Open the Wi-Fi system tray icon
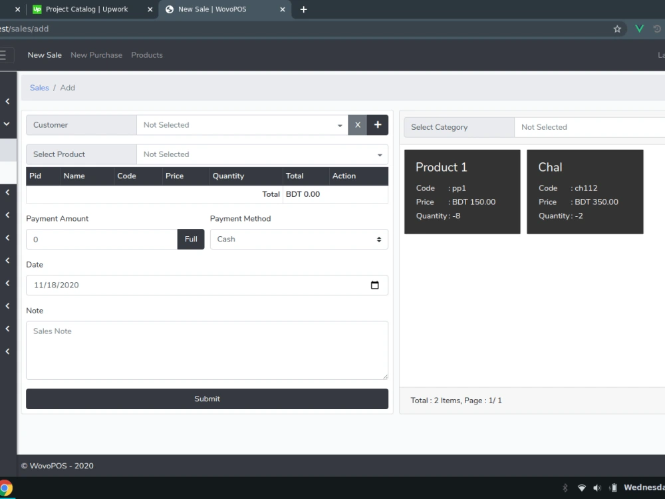Viewport: 665px width, 499px height. tap(581, 488)
